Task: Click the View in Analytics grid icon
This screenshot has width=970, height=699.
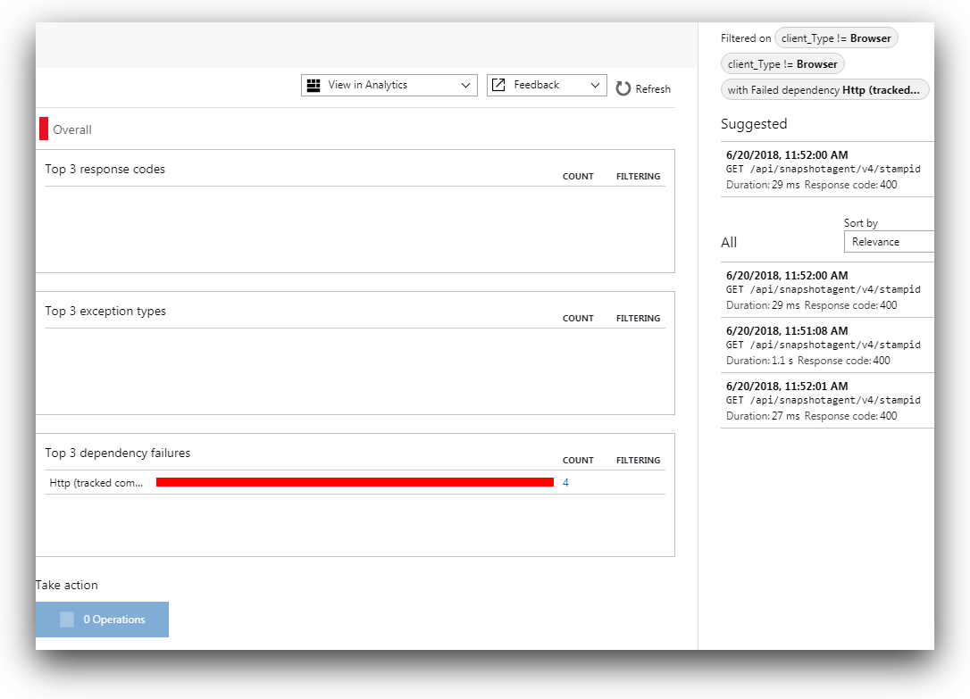Action: point(314,86)
